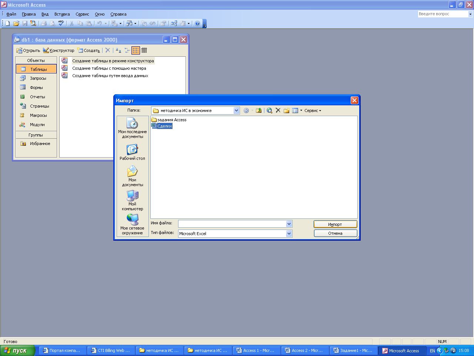Click the Delete X icon in Импорт dialog
Screen dimensions: 474x356
(x=278, y=111)
